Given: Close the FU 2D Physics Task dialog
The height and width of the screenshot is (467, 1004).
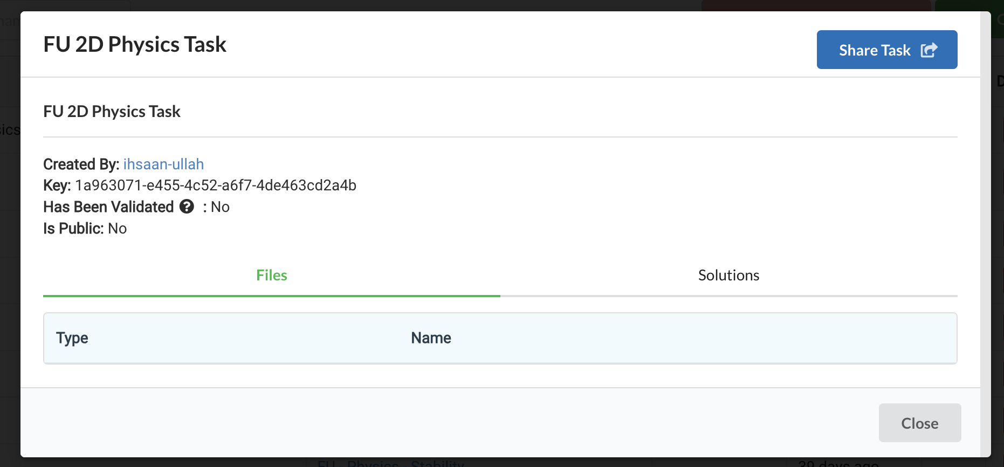Looking at the screenshot, I should pyautogui.click(x=919, y=423).
